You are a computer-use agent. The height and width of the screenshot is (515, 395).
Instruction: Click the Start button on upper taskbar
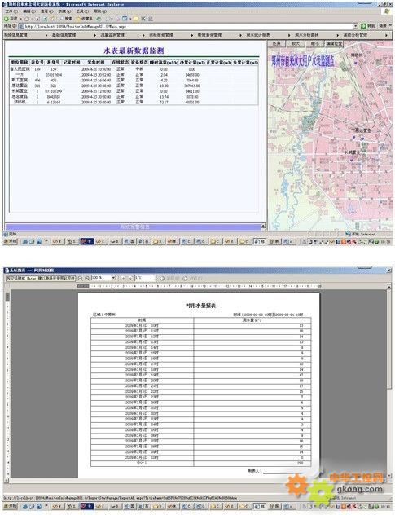tap(10, 242)
